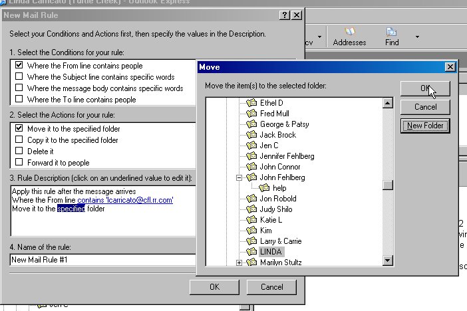
Task: Uncheck 'Where the From line contains people'
Action: [x=19, y=65]
